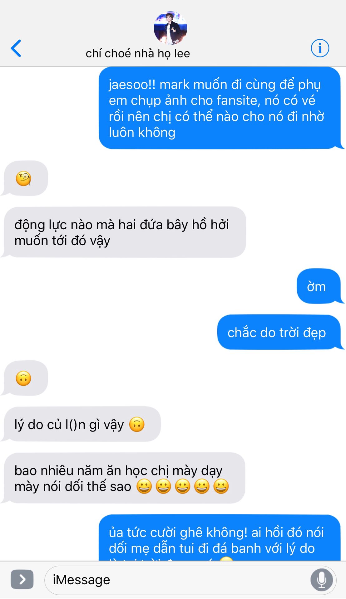Tap the last grinning emoji in row

[221, 486]
